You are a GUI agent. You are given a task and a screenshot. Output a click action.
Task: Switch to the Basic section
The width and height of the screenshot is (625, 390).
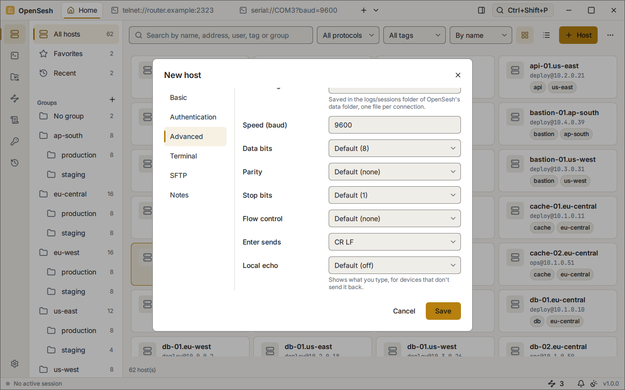195,97
